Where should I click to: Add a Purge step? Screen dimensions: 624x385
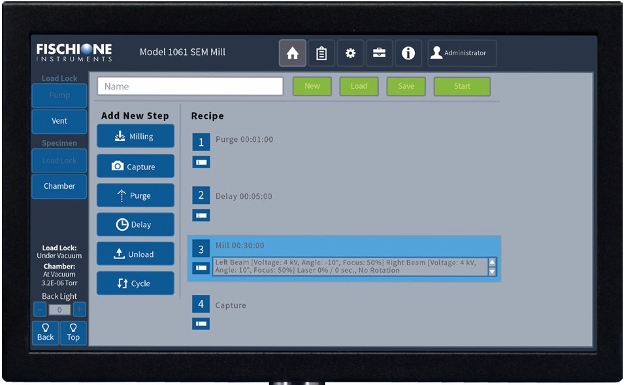click(135, 195)
